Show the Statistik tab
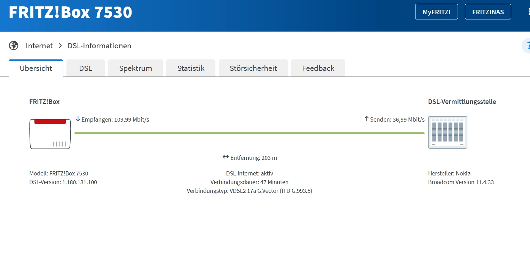Viewport: 530px width, 263px height. click(191, 68)
